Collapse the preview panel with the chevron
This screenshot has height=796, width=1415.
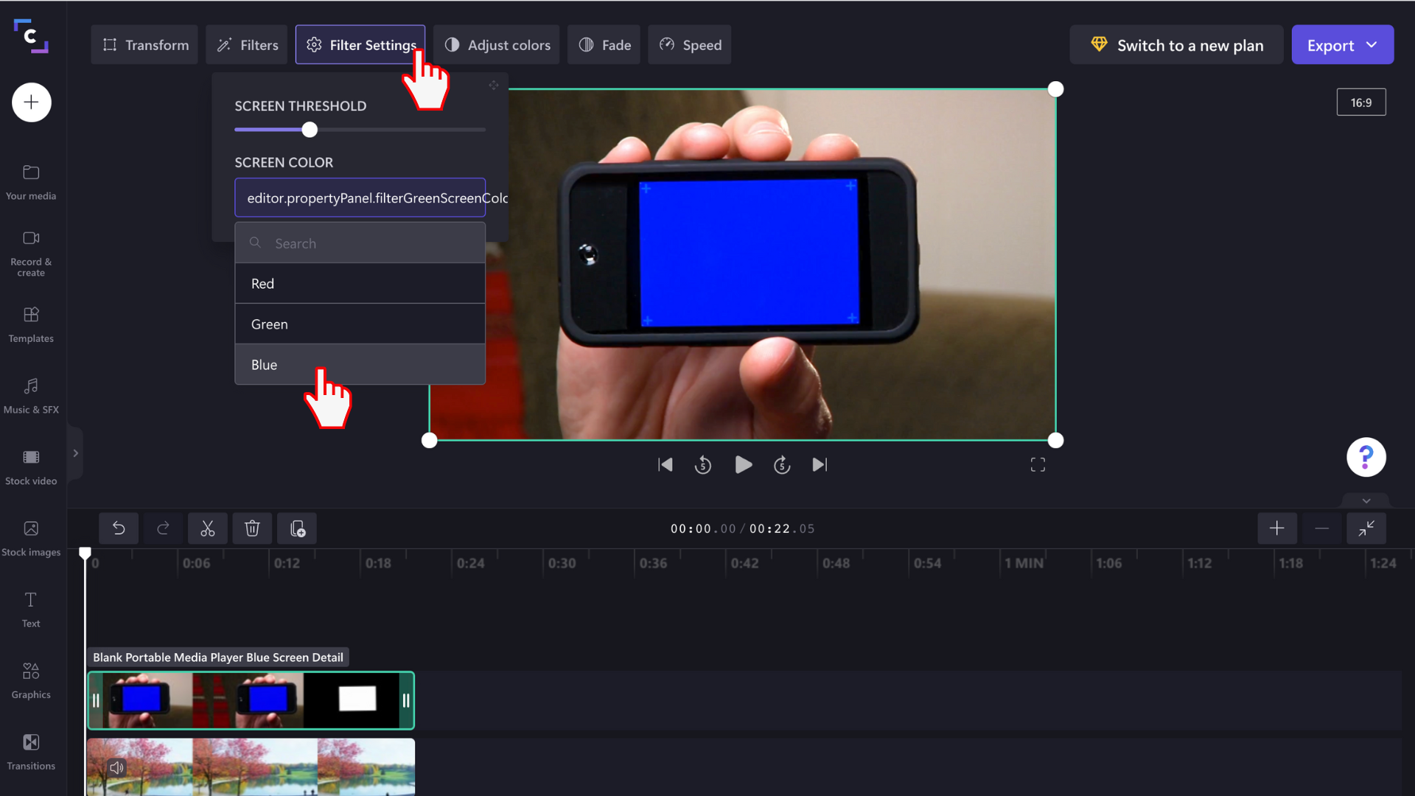[1367, 500]
